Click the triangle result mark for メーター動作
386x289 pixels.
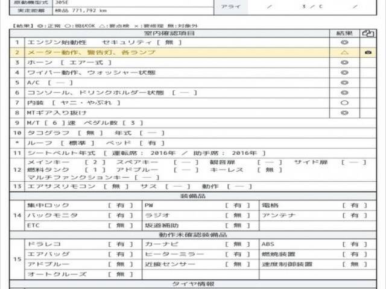[x=344, y=52]
